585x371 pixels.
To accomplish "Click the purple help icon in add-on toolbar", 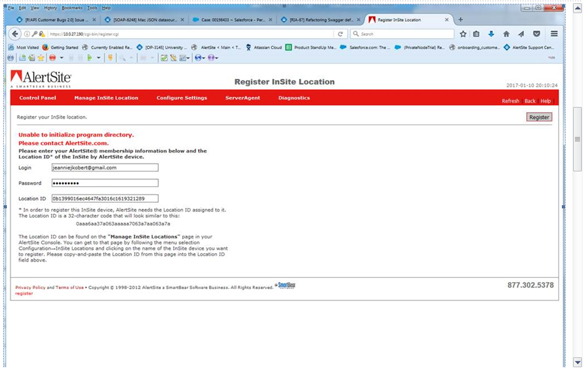I will [x=211, y=58].
